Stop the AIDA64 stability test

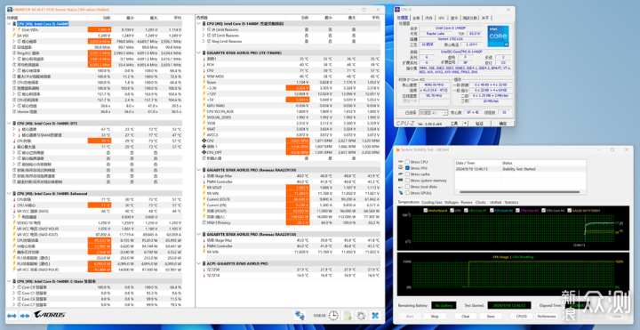tap(435, 316)
